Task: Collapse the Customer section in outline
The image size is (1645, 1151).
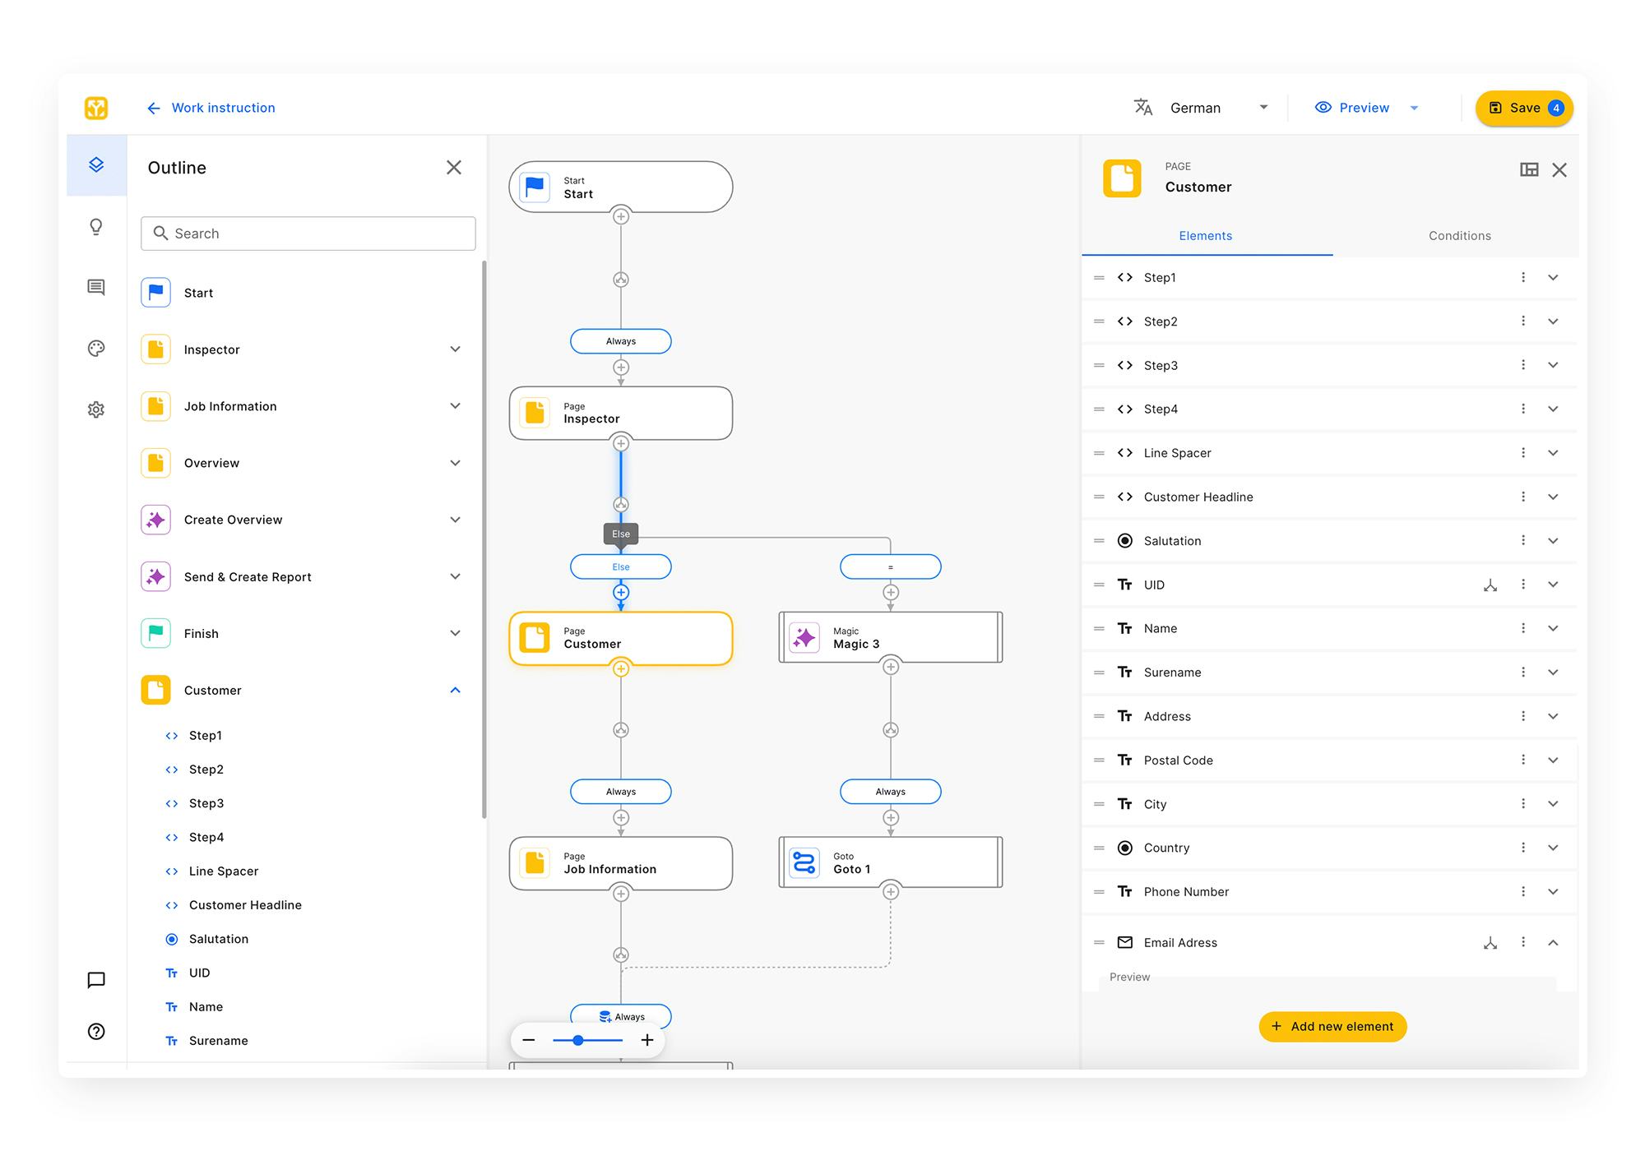Action: [x=455, y=691]
